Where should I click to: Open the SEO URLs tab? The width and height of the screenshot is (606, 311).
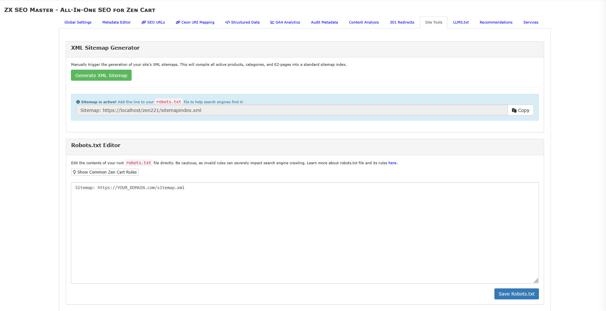tap(153, 22)
